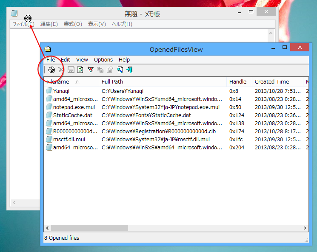Open the Edit menu in OpenedFilesView

click(65, 60)
